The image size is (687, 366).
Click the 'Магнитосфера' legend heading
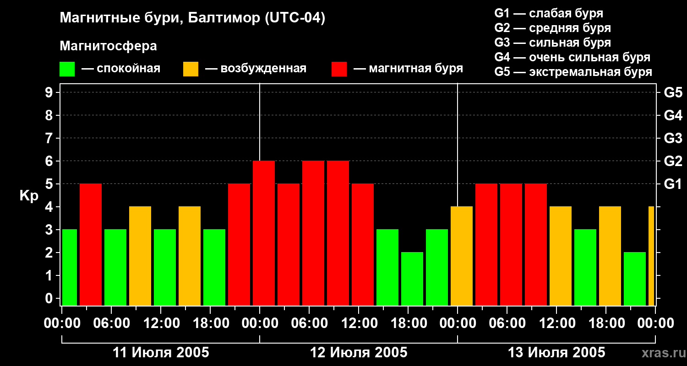point(108,46)
